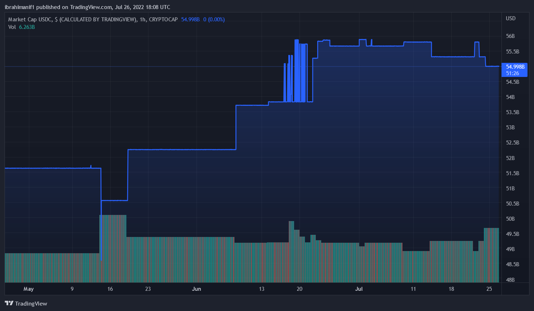
Task: Click the TradingView logo icon
Action: 9,303
